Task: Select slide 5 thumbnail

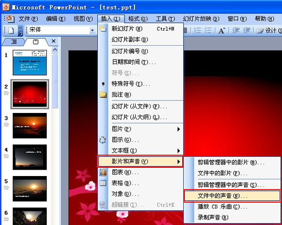Action: pyautogui.click(x=30, y=189)
